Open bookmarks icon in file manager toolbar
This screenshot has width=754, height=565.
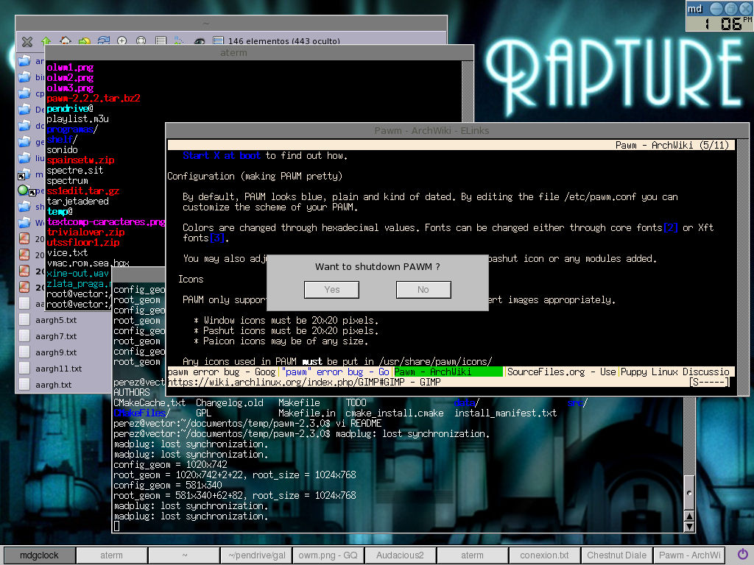click(84, 41)
